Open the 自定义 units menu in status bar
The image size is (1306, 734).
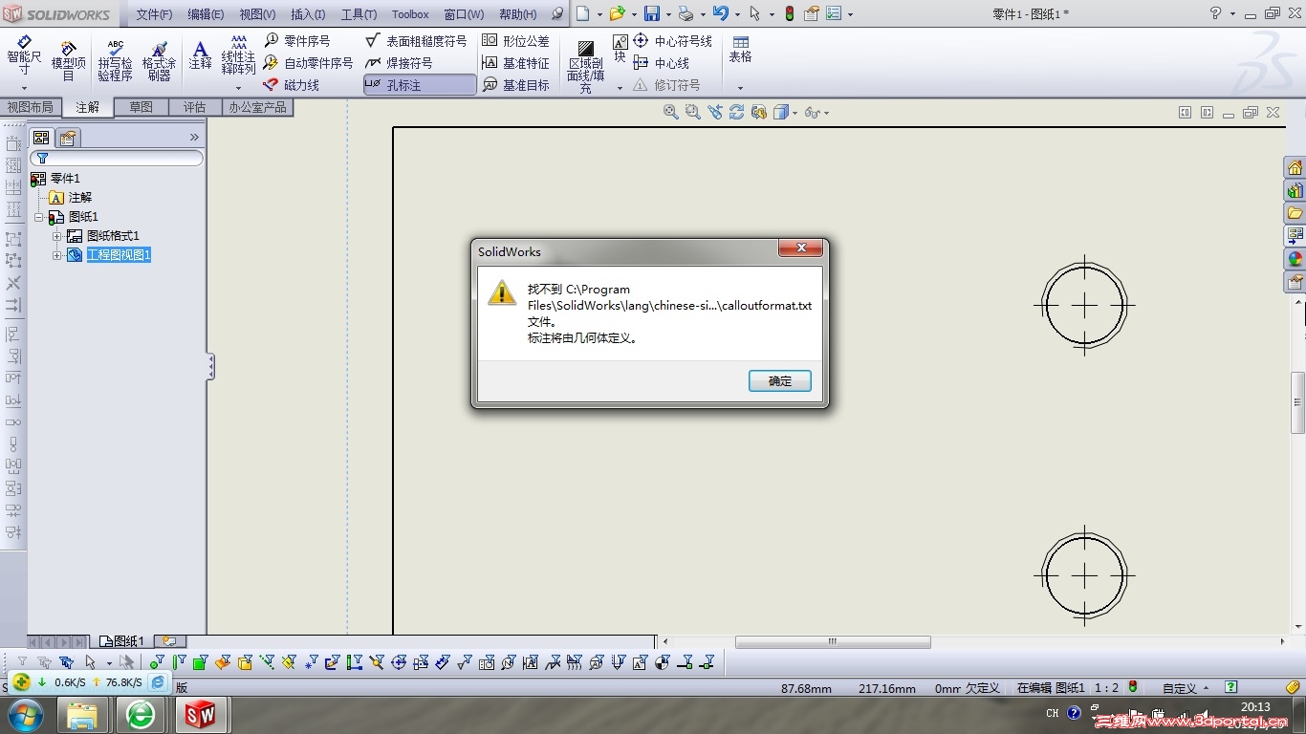[x=1186, y=687]
